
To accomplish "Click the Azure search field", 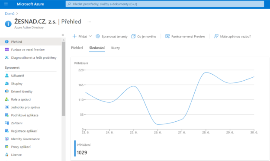I will tap(164, 4).
